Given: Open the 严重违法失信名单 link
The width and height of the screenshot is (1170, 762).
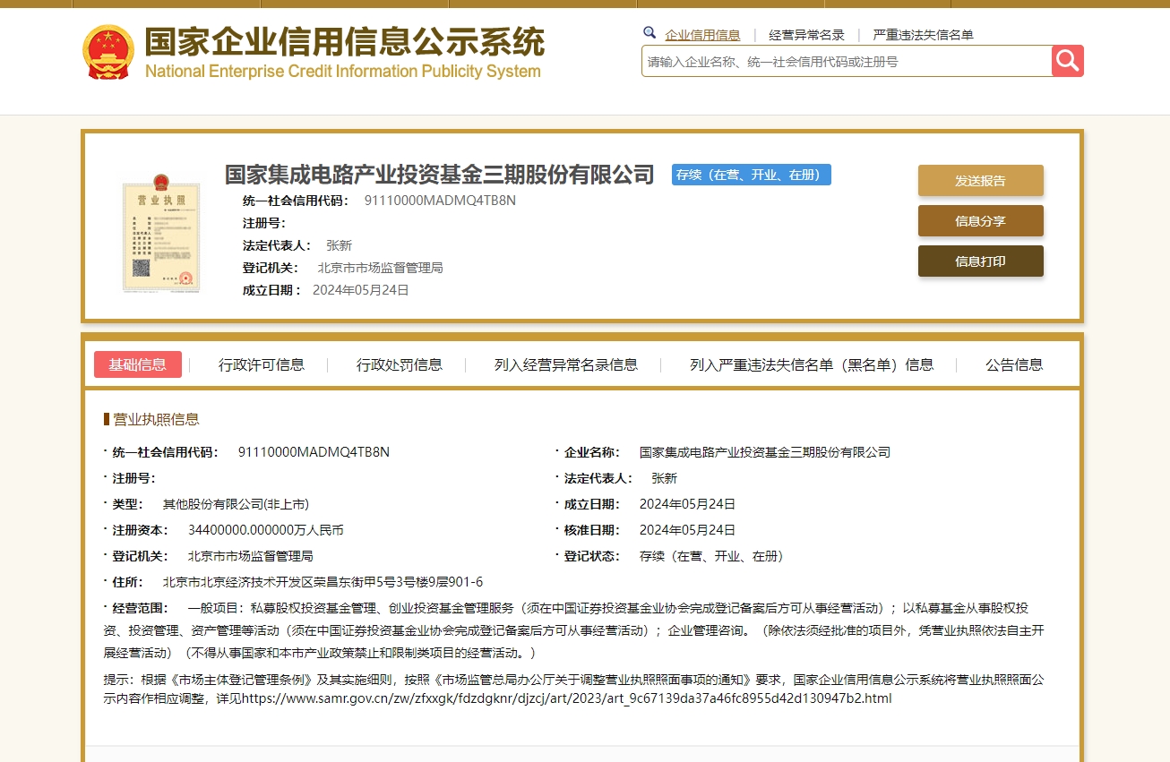Looking at the screenshot, I should pos(922,34).
